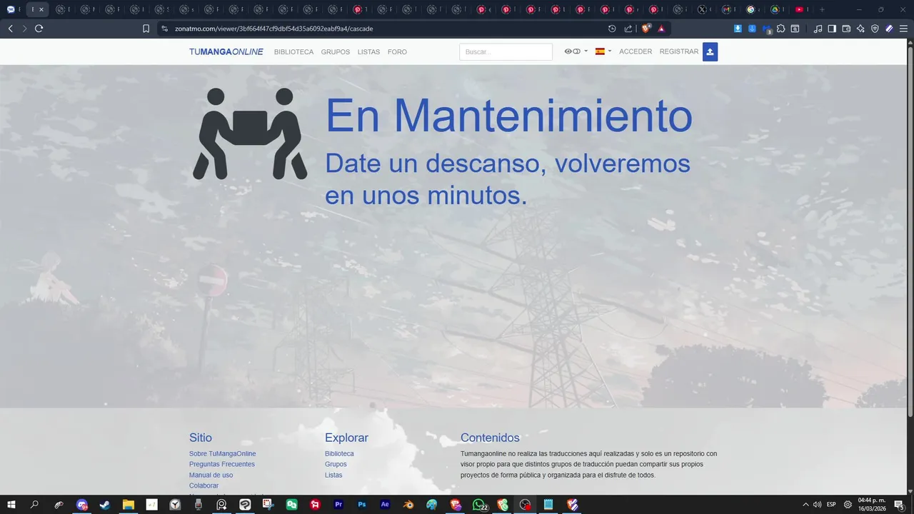The height and width of the screenshot is (514, 914).
Task: Open Preguntas Frecuentes footer link
Action: coord(222,464)
